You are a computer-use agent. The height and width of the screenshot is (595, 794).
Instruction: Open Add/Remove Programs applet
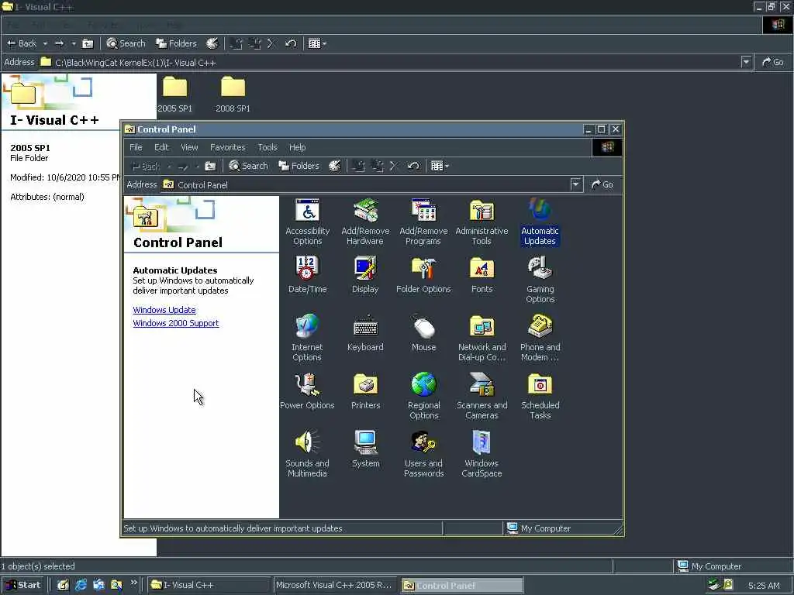coord(423,222)
